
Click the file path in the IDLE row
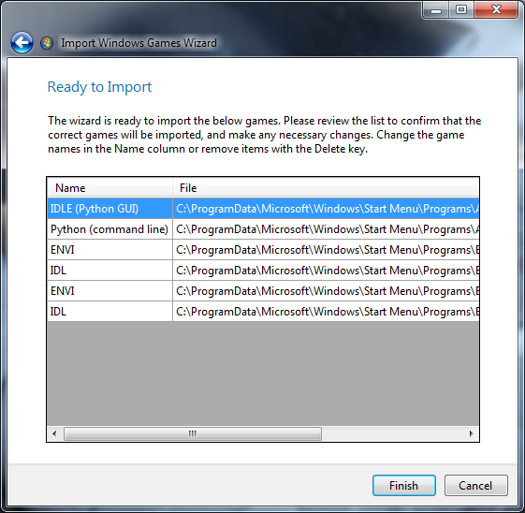pos(326,209)
